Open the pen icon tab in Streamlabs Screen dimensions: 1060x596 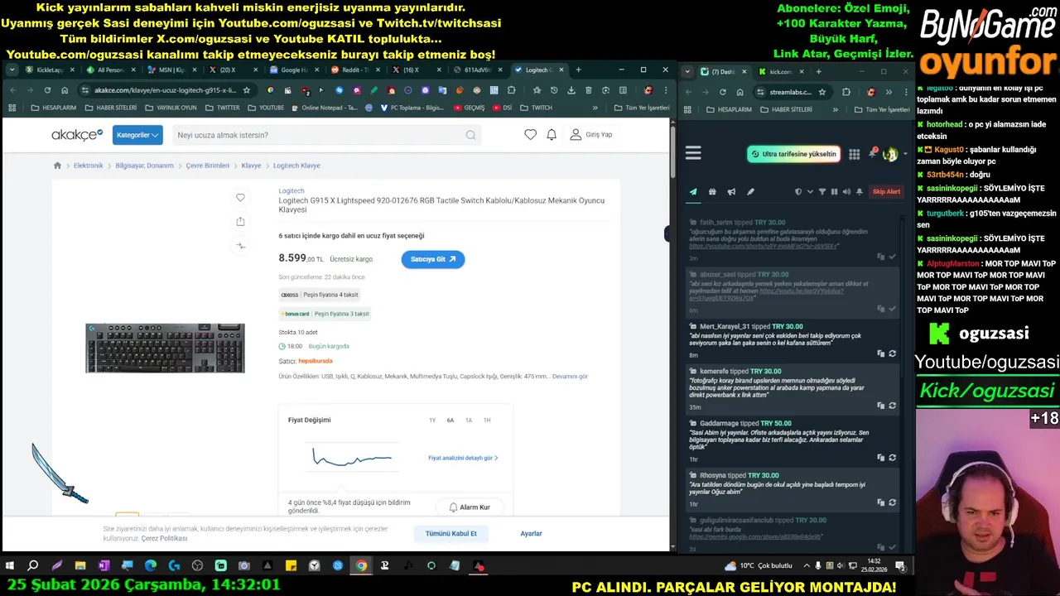pos(750,192)
